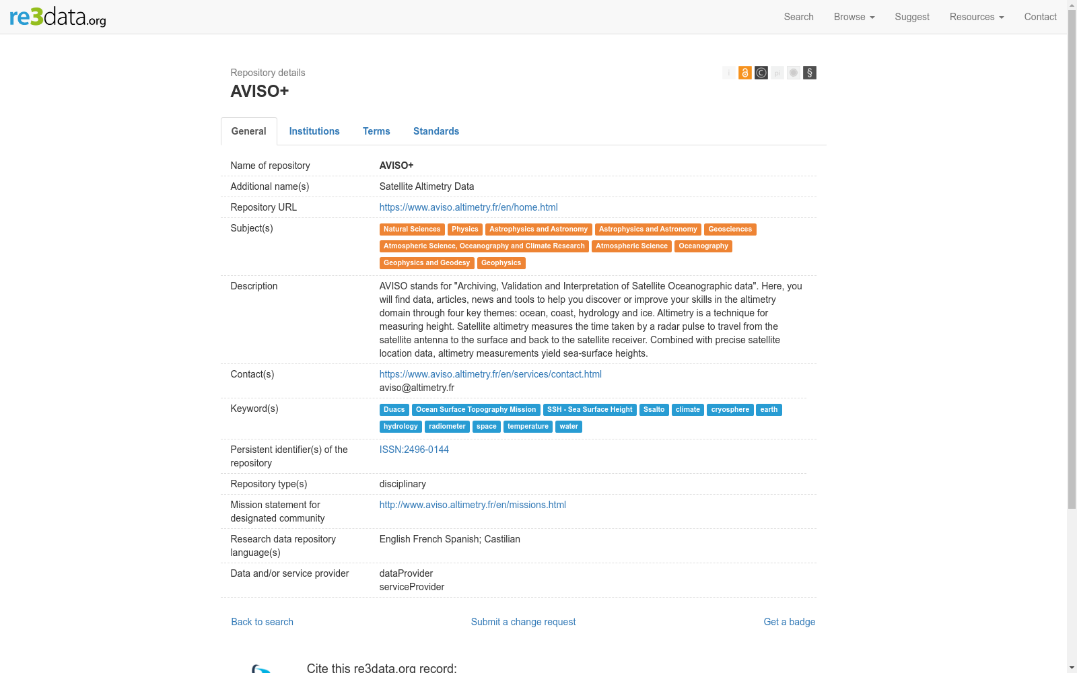Open the Terms tab
The height and width of the screenshot is (673, 1077).
coord(376,131)
